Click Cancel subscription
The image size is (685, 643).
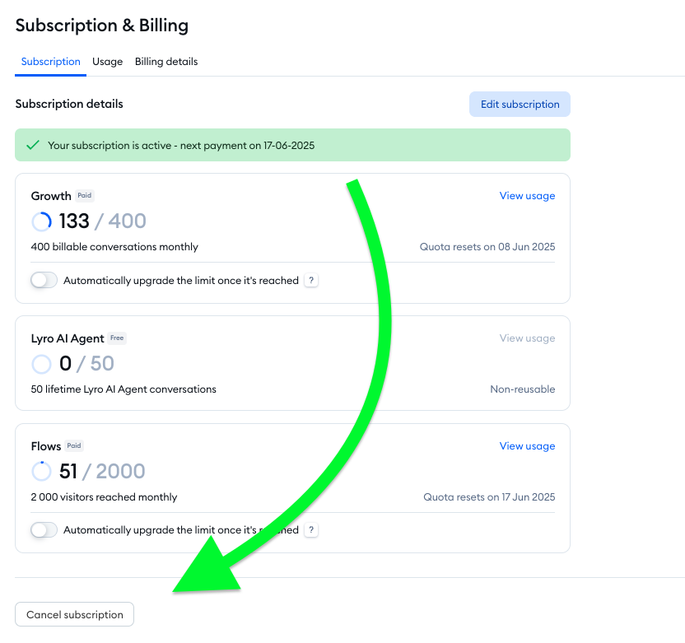pos(74,614)
